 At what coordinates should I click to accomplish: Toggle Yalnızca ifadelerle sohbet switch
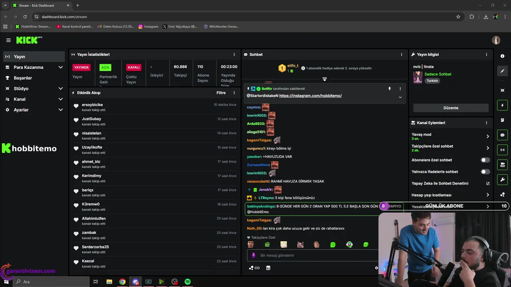[x=485, y=172]
